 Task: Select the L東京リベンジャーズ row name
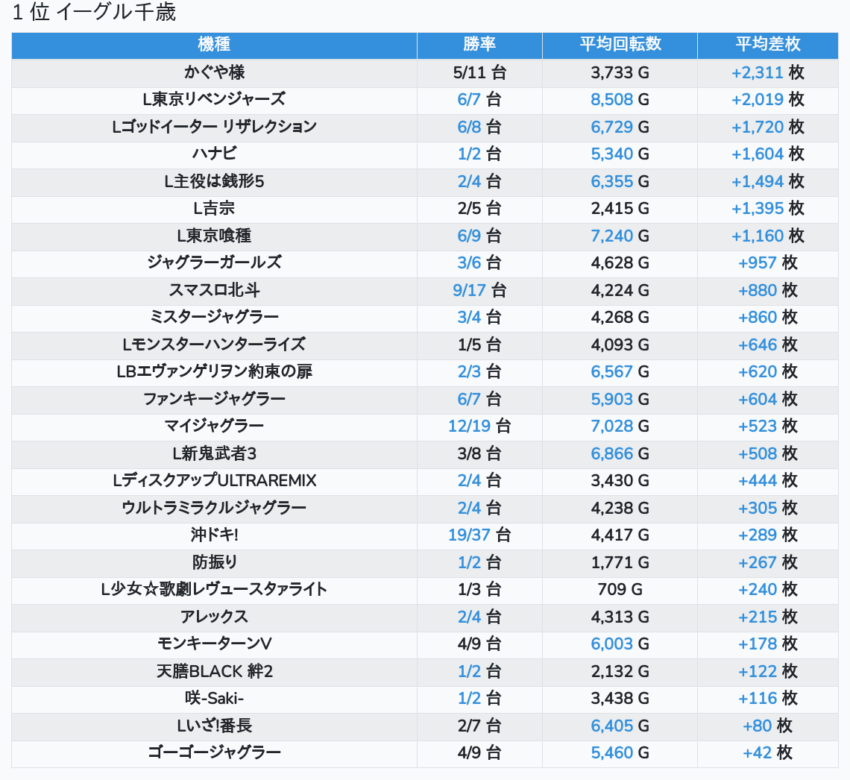click(214, 100)
